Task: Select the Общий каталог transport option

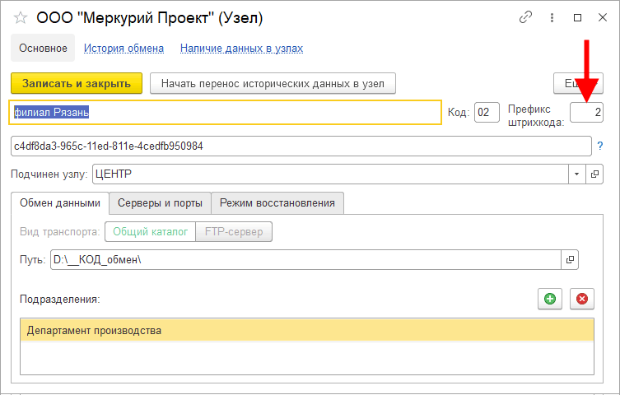Action: pos(149,232)
